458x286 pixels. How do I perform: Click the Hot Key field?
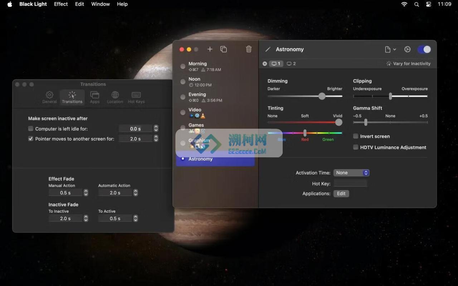(350, 183)
